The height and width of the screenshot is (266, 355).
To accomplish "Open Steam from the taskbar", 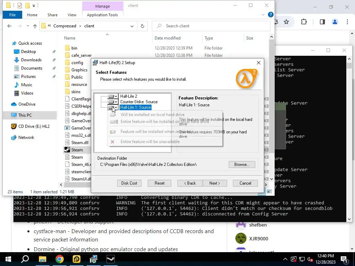I will 111,259.
